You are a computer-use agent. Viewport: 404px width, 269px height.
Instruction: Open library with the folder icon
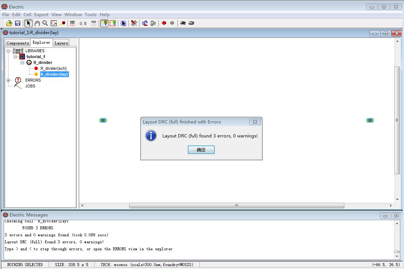(x=9, y=24)
